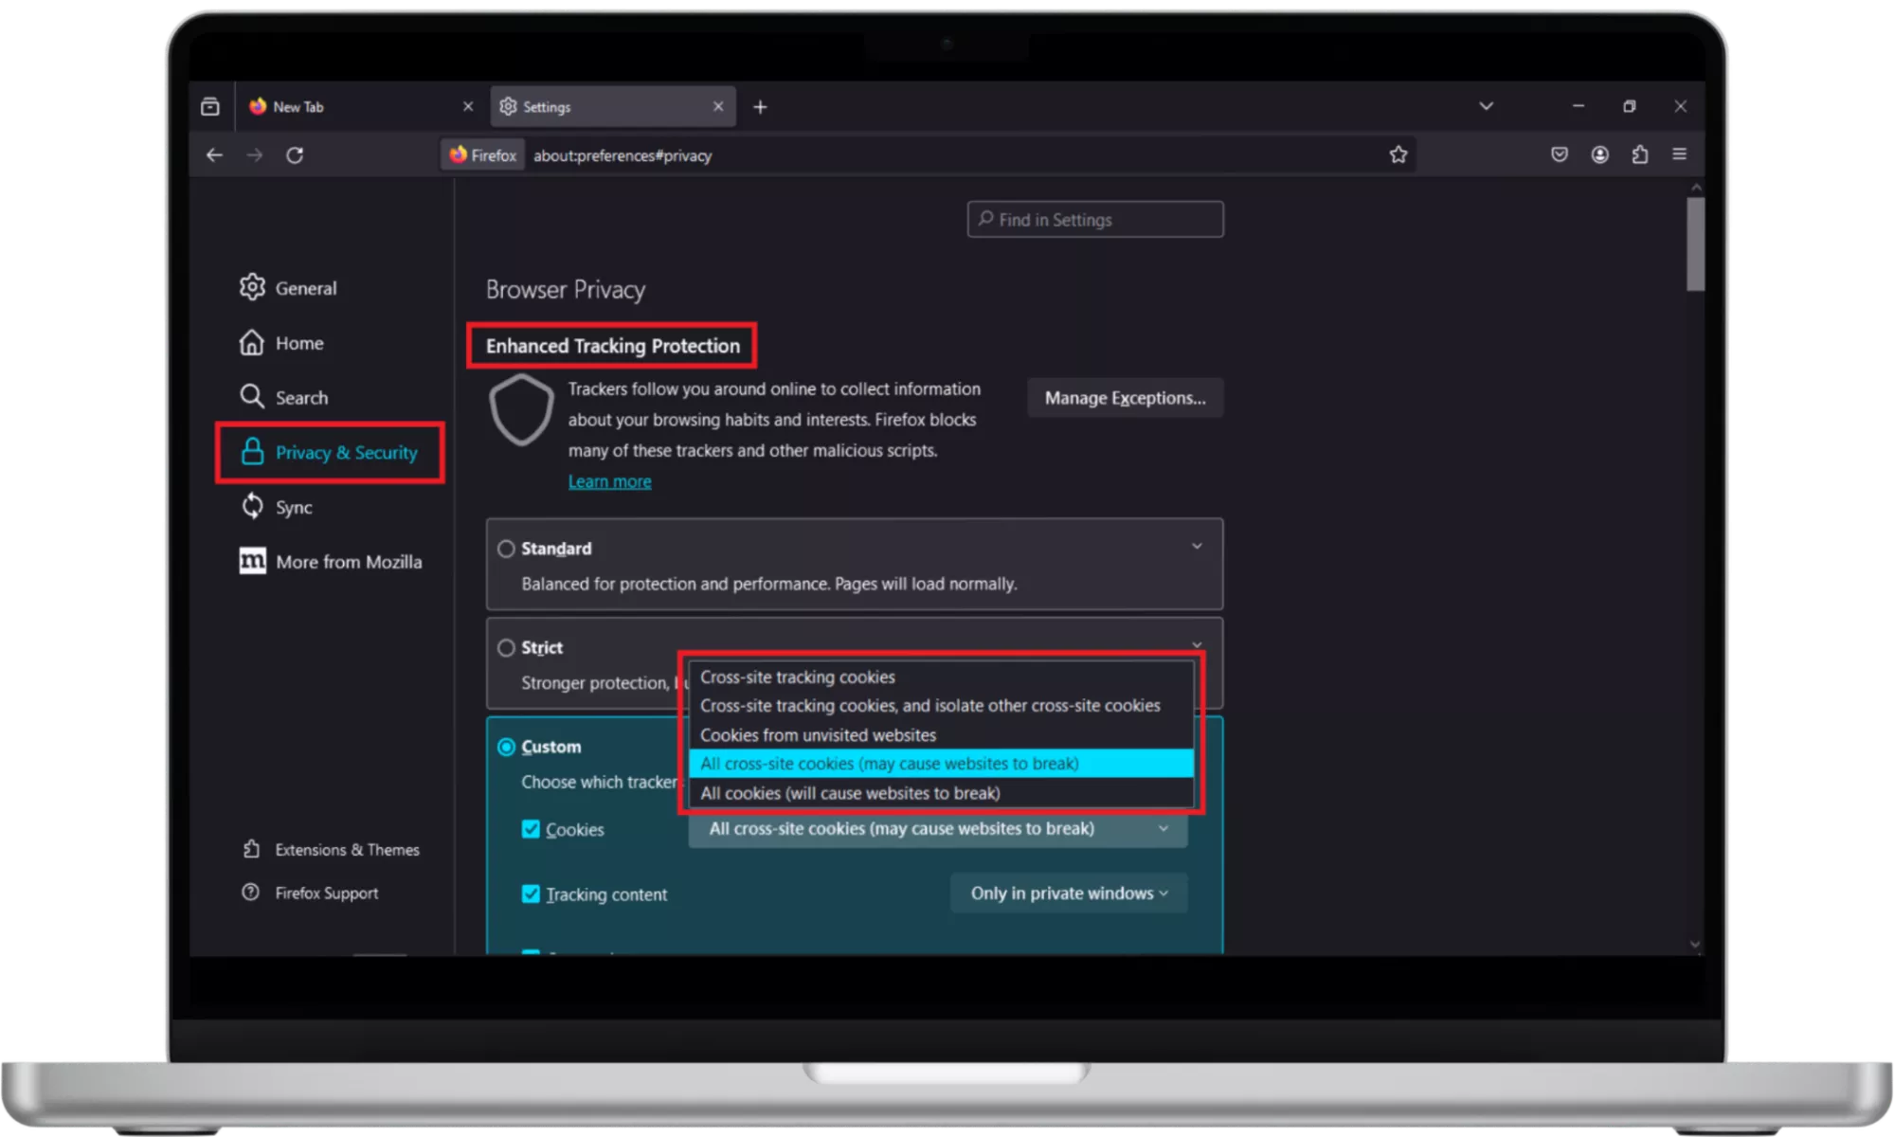Select 'All cookies (will cause websites to break)'
1894x1137 pixels.
[x=849, y=793]
